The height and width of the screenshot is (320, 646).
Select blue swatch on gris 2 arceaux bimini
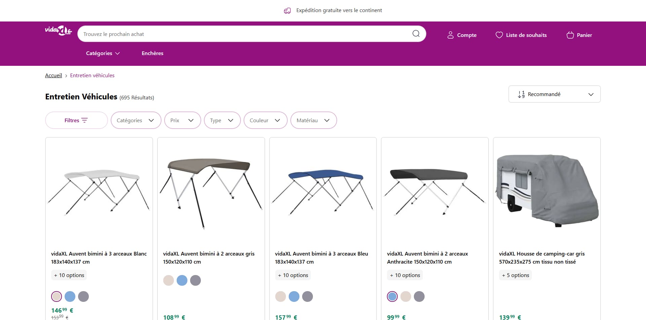coord(182,280)
